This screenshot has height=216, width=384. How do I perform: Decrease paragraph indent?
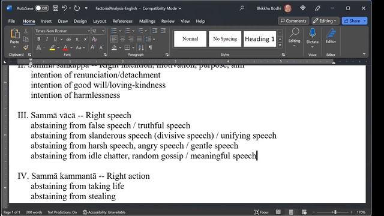pyautogui.click(x=155, y=31)
